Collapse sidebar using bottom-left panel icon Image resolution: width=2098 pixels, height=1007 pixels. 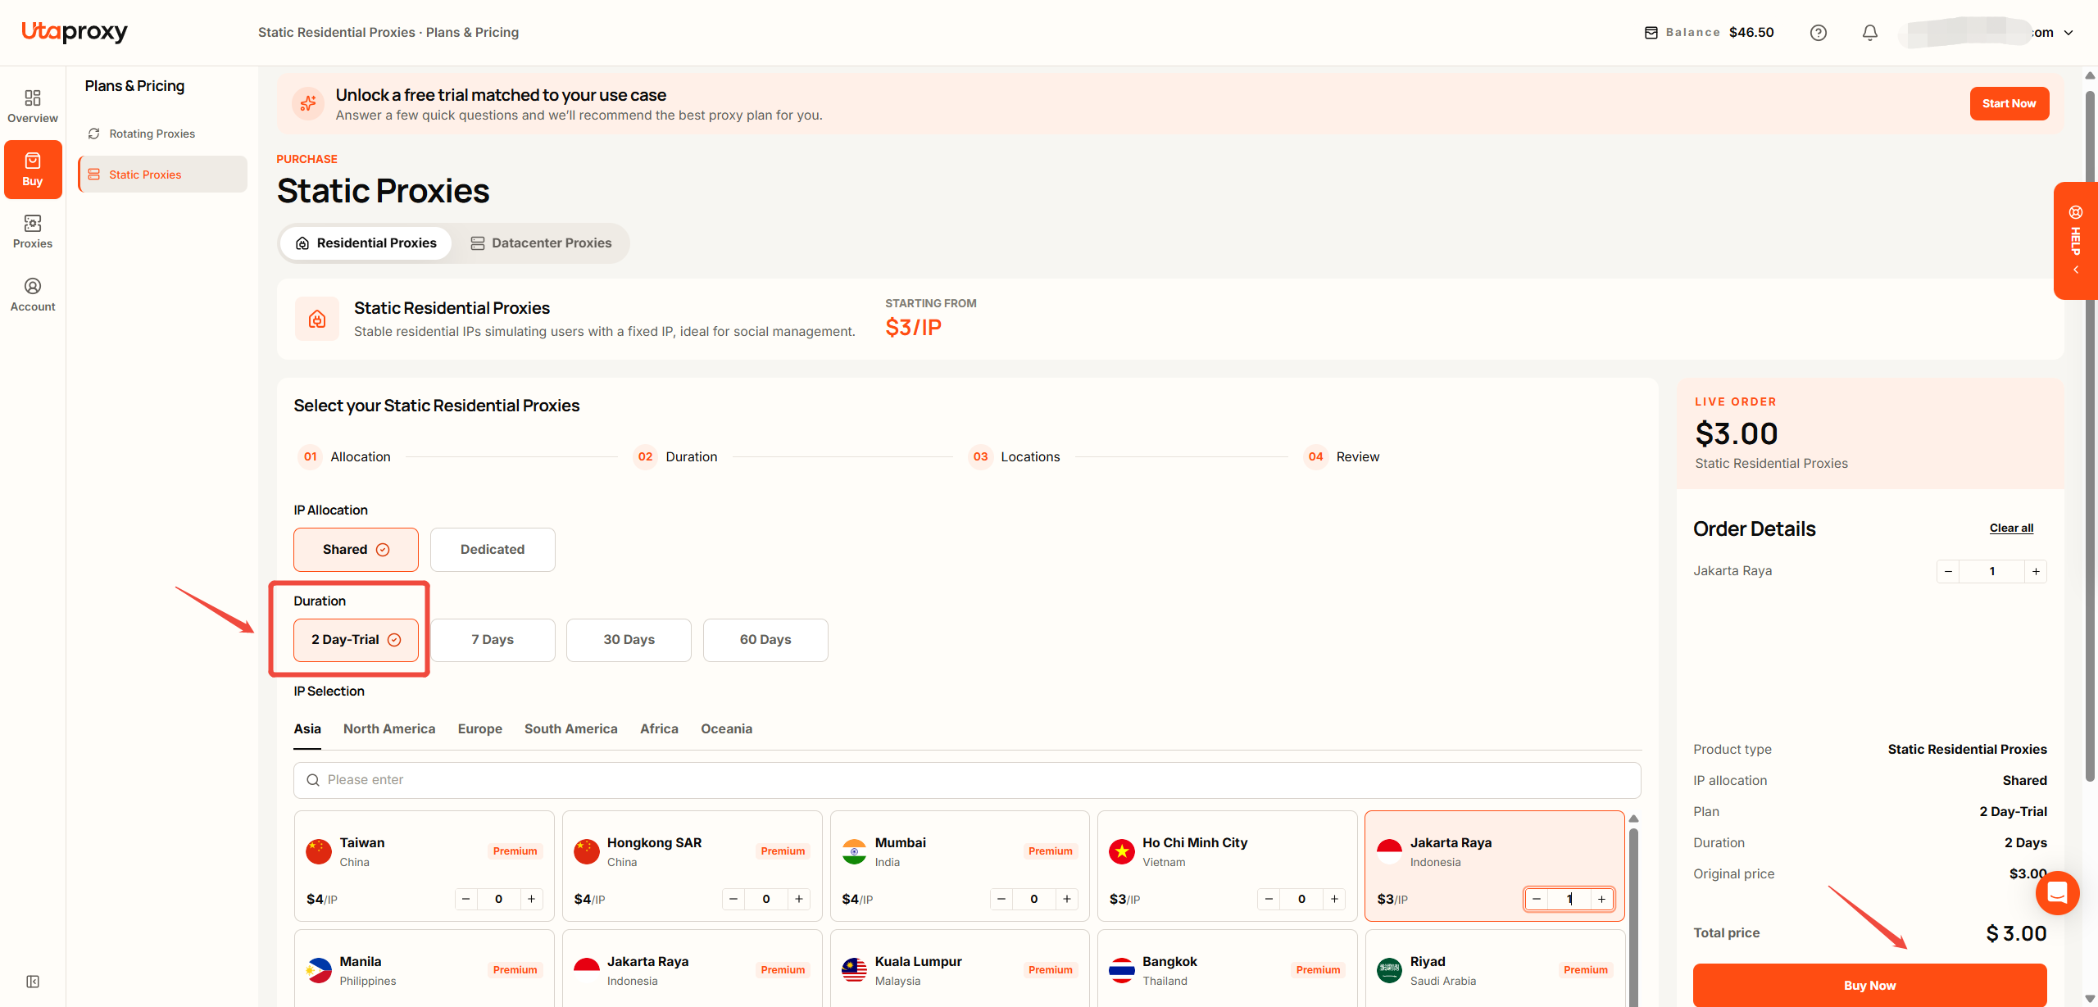tap(33, 982)
